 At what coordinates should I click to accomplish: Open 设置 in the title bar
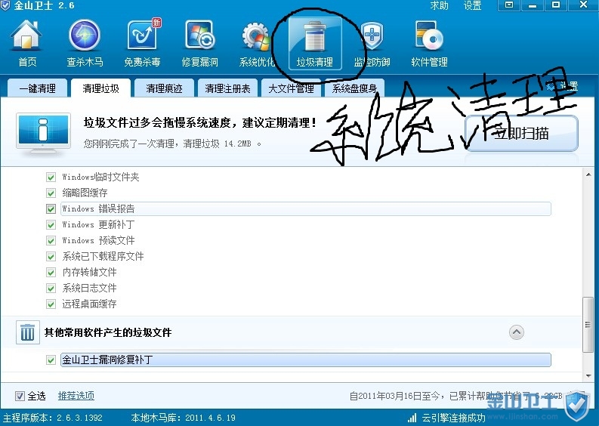pyautogui.click(x=472, y=5)
